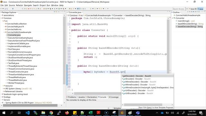Viewport: 206px width, 116px height.
Task: Click the Save All toolbar icon
Action: pos(7,9)
